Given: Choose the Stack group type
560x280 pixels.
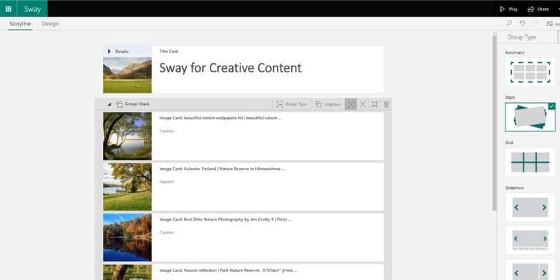Looking at the screenshot, I should click(530, 117).
